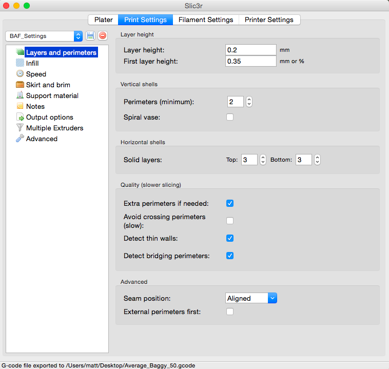Switch to the Filament Settings tab
The width and height of the screenshot is (389, 369).
pyautogui.click(x=205, y=20)
